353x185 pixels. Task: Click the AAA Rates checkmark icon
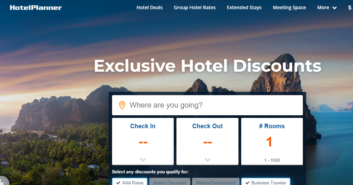pyautogui.click(x=118, y=183)
